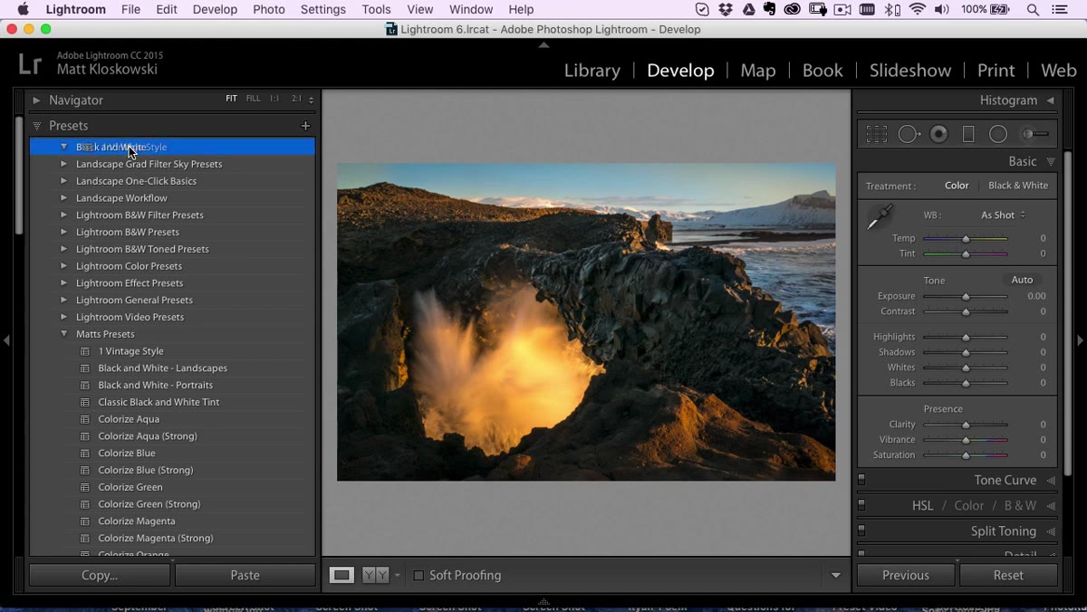Expand the Histogram panel

(1051, 100)
